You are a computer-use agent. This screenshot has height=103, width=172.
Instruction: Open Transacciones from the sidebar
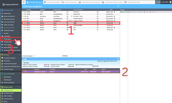click(x=7, y=13)
